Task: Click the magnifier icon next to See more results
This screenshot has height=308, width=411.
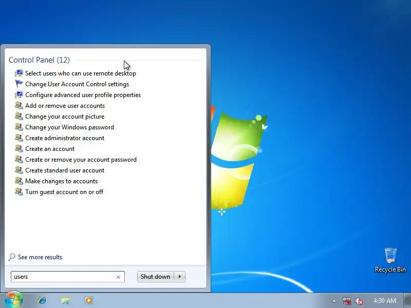Action: pos(12,257)
